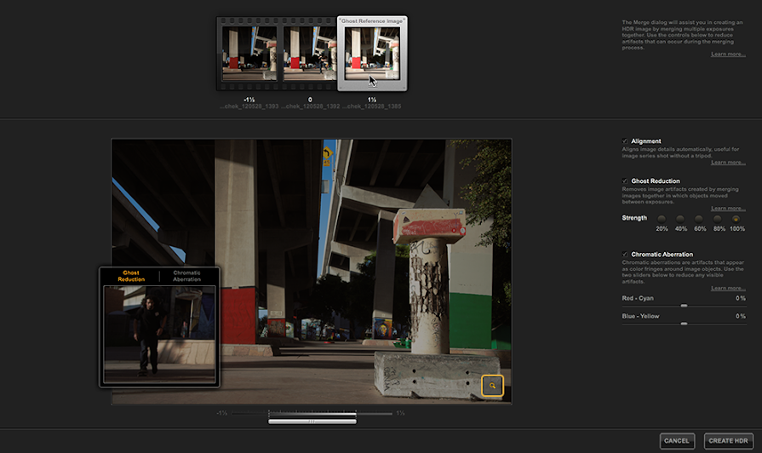
Task: Choose the Ghost Reference Image thumbnail
Action: (x=372, y=54)
